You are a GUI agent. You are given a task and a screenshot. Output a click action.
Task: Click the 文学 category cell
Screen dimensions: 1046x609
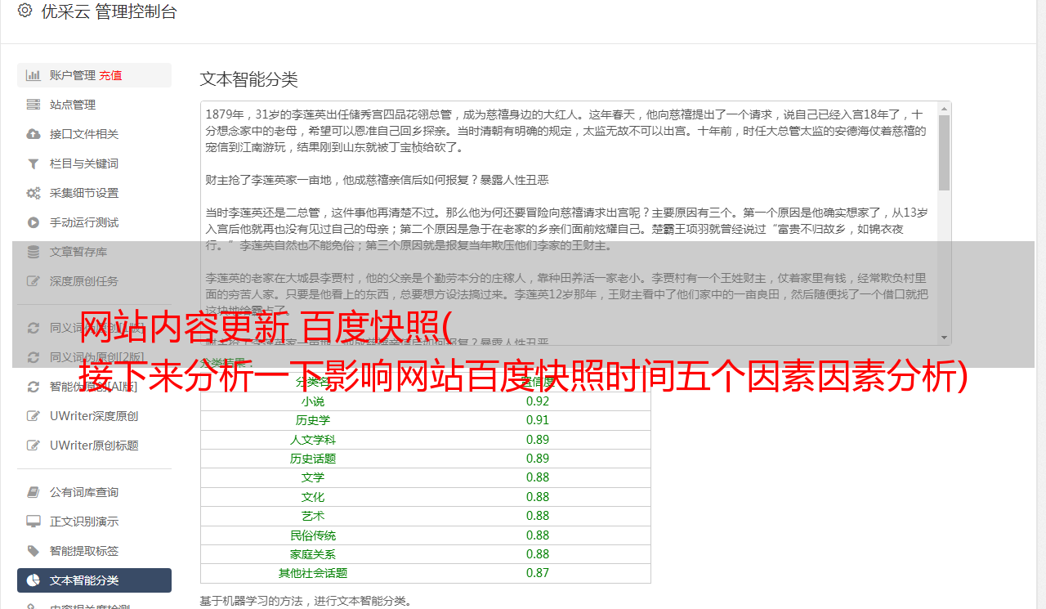pos(313,477)
